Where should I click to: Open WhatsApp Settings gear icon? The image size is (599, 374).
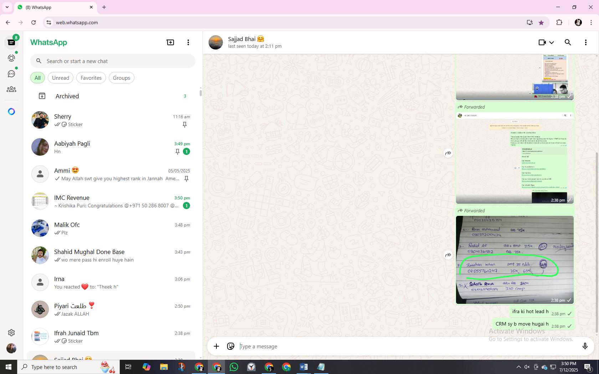pyautogui.click(x=11, y=333)
